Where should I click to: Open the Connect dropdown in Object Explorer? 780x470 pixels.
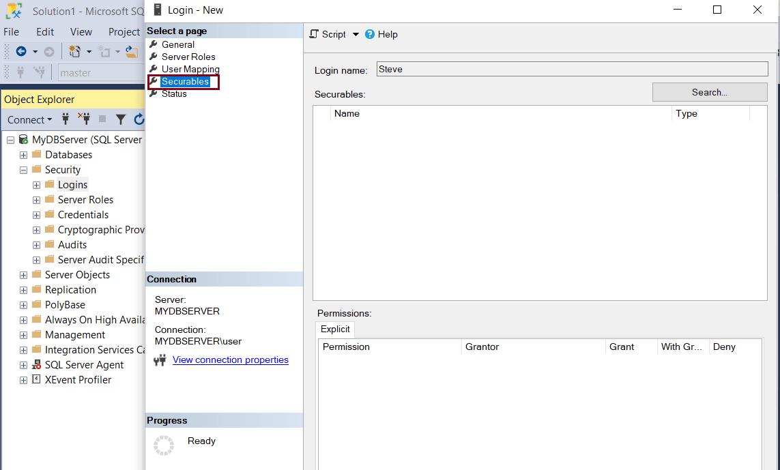[x=29, y=119]
